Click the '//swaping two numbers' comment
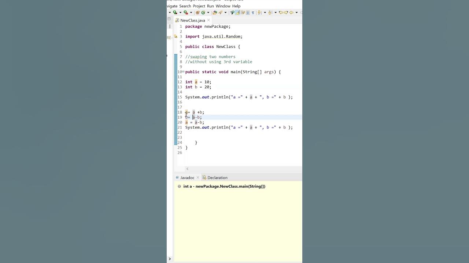Image resolution: width=469 pixels, height=263 pixels. point(210,57)
